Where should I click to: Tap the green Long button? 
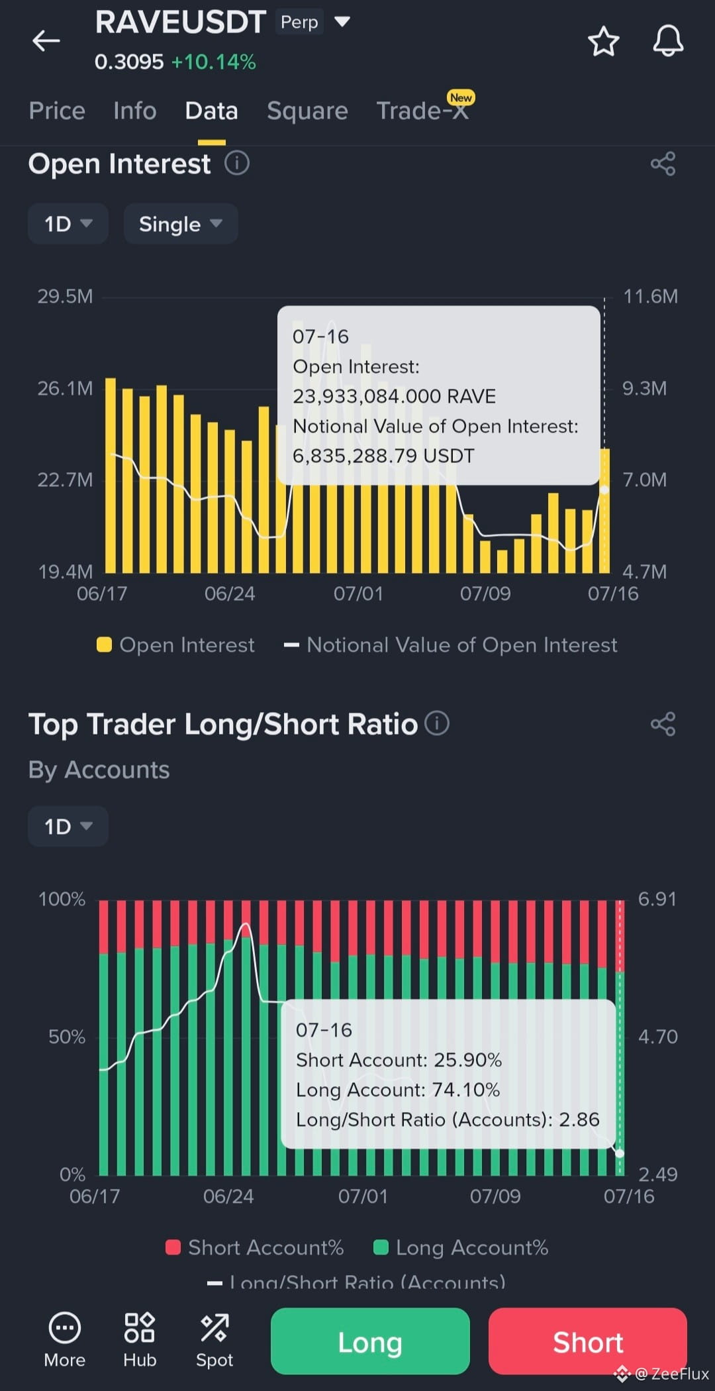370,1341
